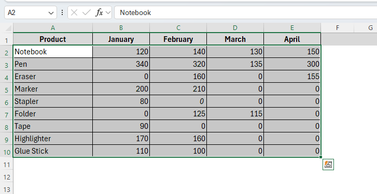Viewport: 377px width, 194px height.
Task: Select row 1 header
Action: click(x=7, y=39)
